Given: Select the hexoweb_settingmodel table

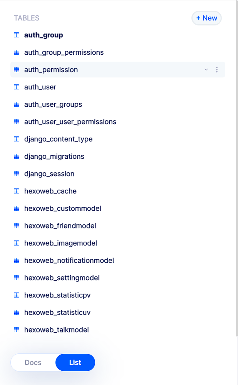Looking at the screenshot, I should (x=62, y=277).
